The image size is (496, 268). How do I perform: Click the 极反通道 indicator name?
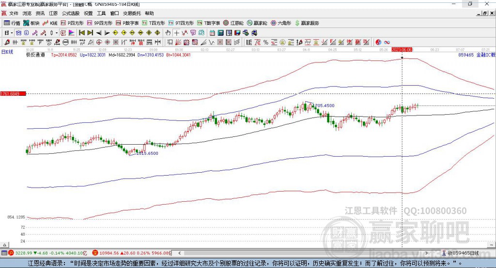click(x=35, y=55)
